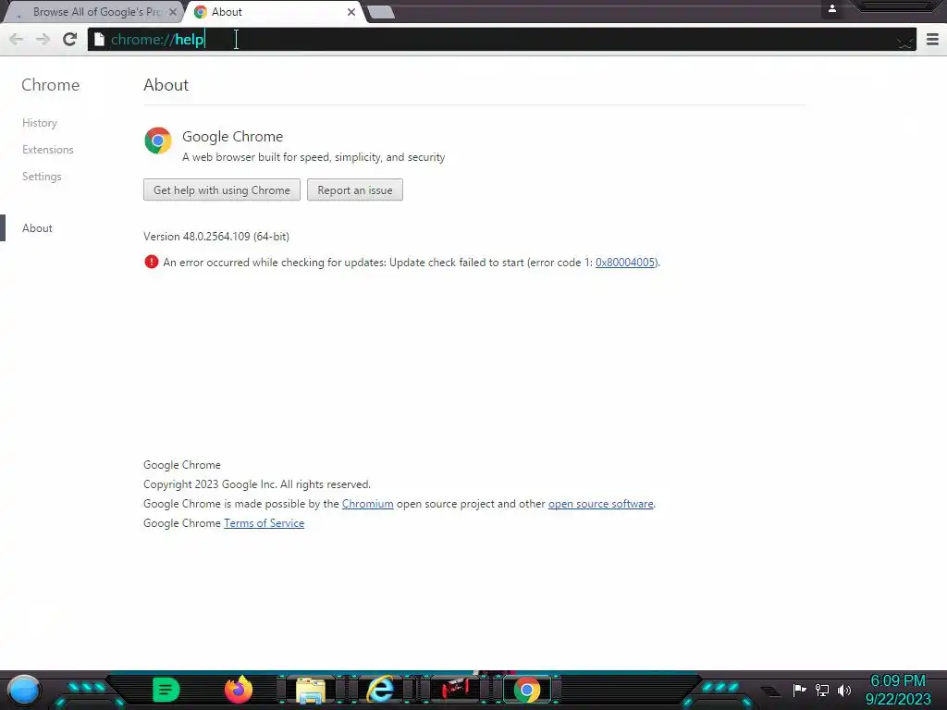This screenshot has height=710, width=947.
Task: Open Settings in the sidebar
Action: 42,177
